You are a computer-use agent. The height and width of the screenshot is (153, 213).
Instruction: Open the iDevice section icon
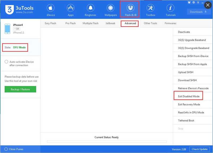pos(51,8)
